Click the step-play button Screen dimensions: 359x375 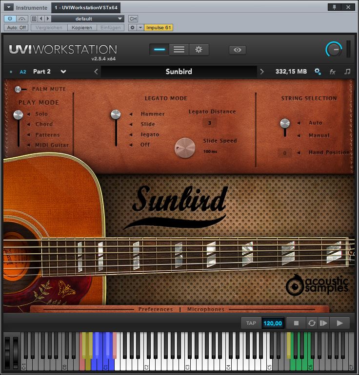323,323
